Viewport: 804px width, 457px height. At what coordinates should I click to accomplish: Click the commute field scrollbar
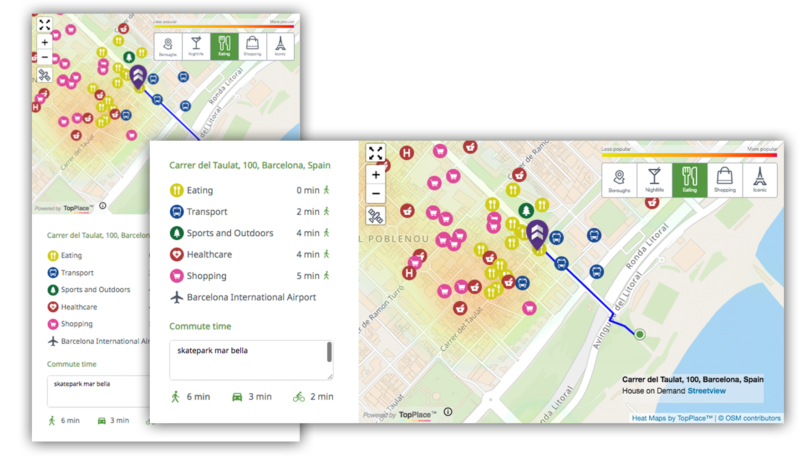click(329, 353)
